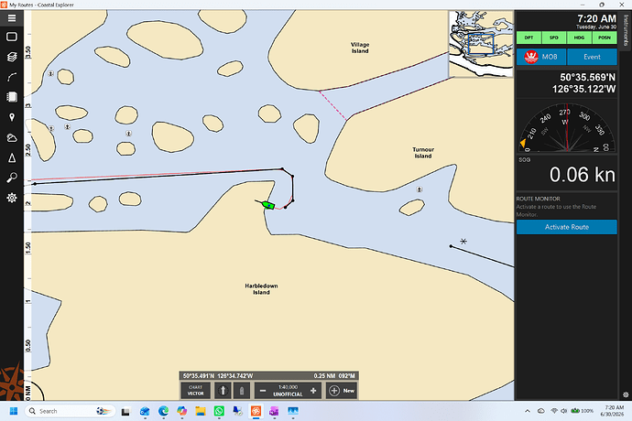Show hidden system tray icons chevron
Screen dimensions: 632x421
click(x=528, y=411)
